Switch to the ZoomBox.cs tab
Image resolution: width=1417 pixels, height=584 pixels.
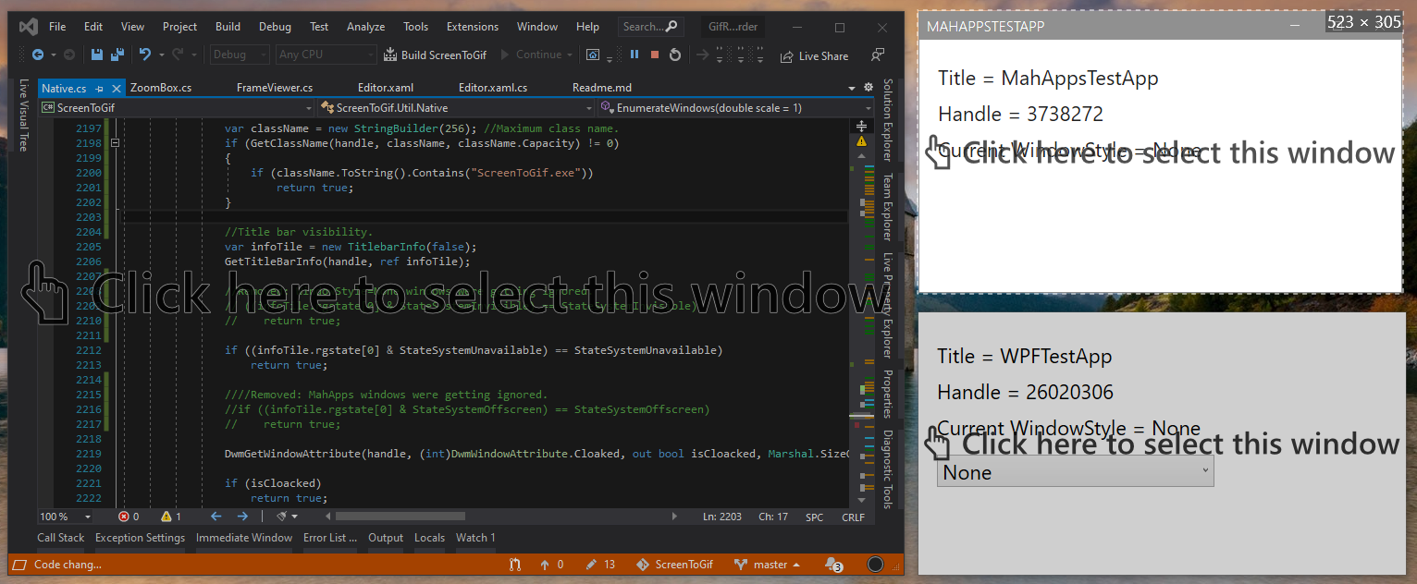pyautogui.click(x=161, y=88)
